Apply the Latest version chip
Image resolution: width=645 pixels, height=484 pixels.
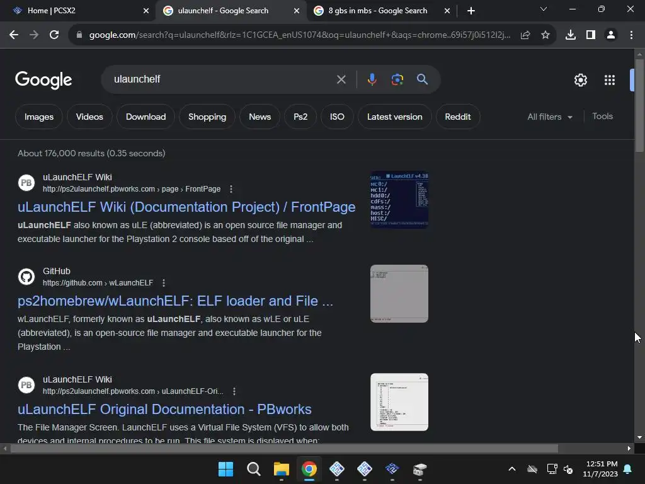click(395, 117)
